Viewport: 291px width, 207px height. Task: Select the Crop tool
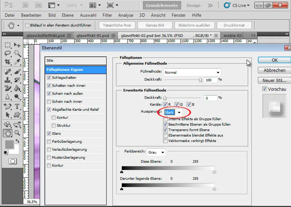point(7,61)
